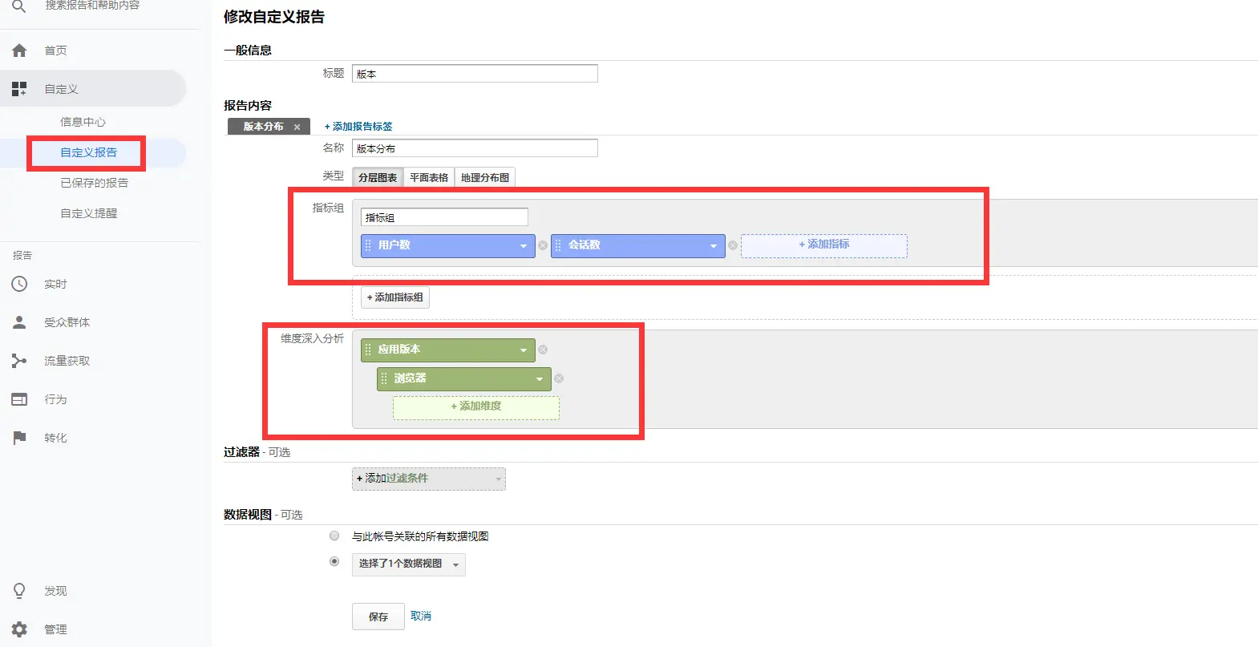Screen dimensions: 1258x647
Task: Remove the 应用版本 dimension with its x icon
Action: pyautogui.click(x=543, y=350)
